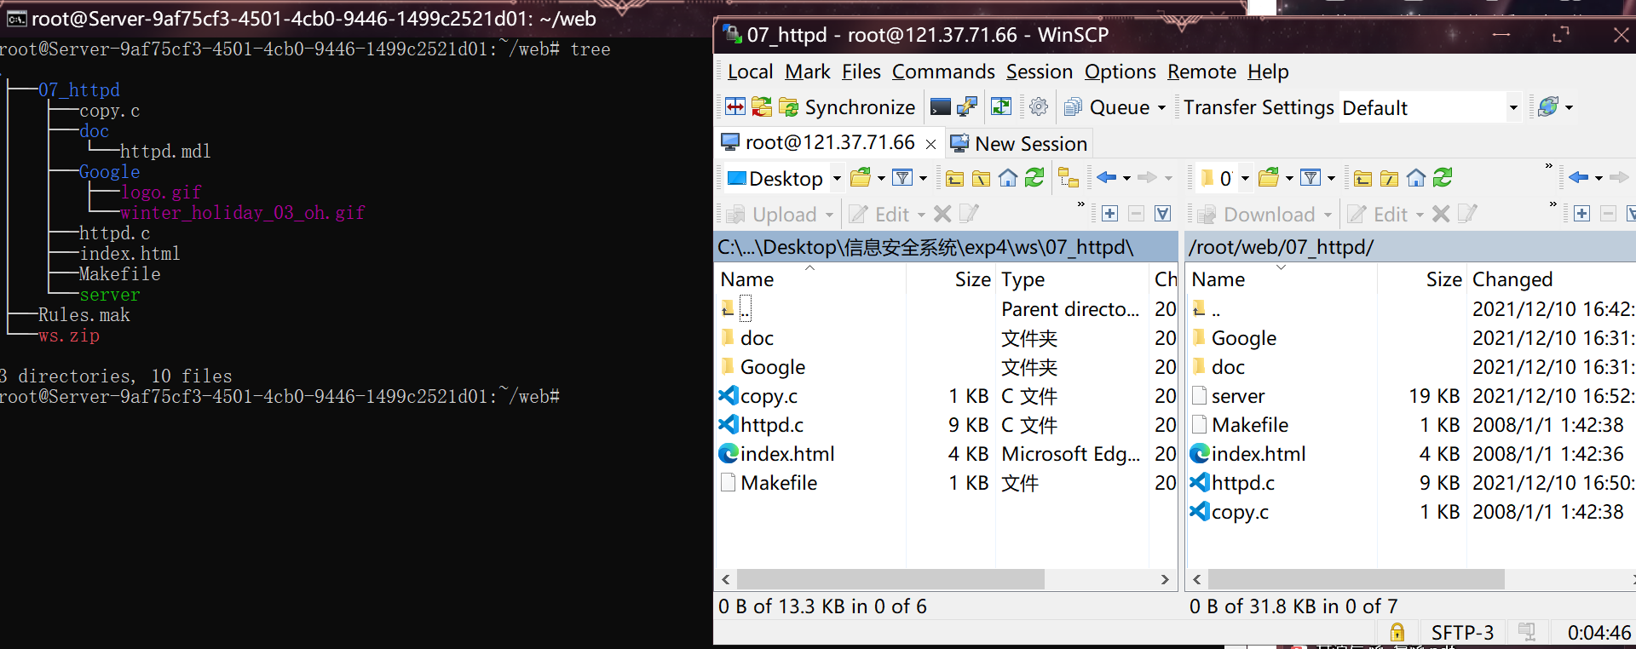Click SFTP-3 protocol status entry
Image resolution: width=1636 pixels, height=649 pixels.
[1462, 632]
